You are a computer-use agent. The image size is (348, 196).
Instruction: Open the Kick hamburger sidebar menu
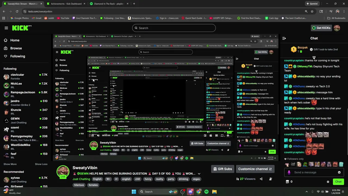6,28
